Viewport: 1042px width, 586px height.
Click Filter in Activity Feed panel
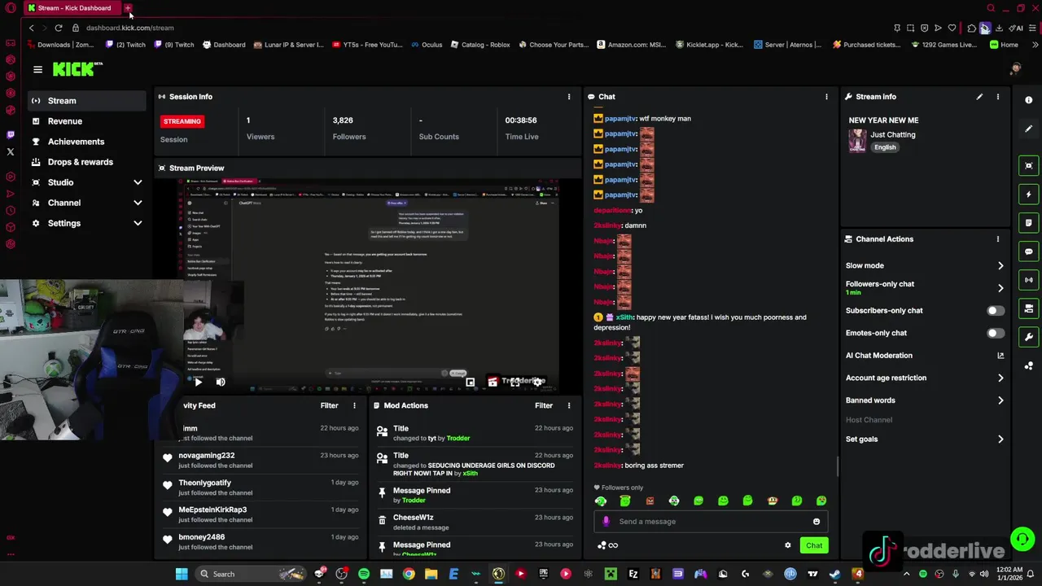pos(329,405)
